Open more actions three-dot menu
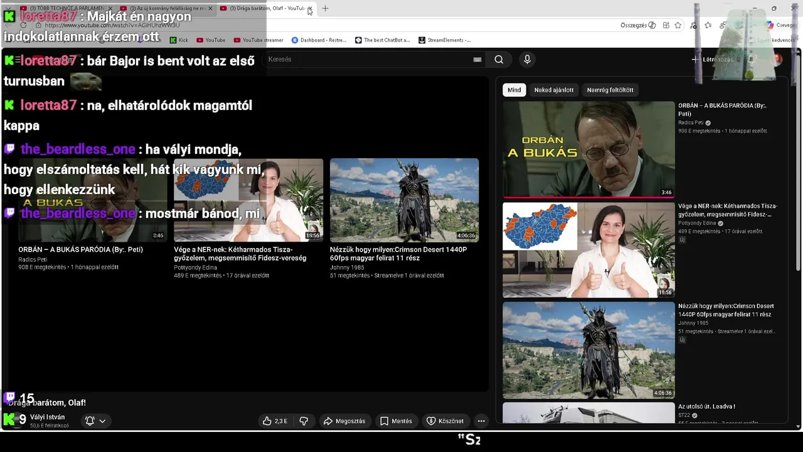 tap(481, 421)
